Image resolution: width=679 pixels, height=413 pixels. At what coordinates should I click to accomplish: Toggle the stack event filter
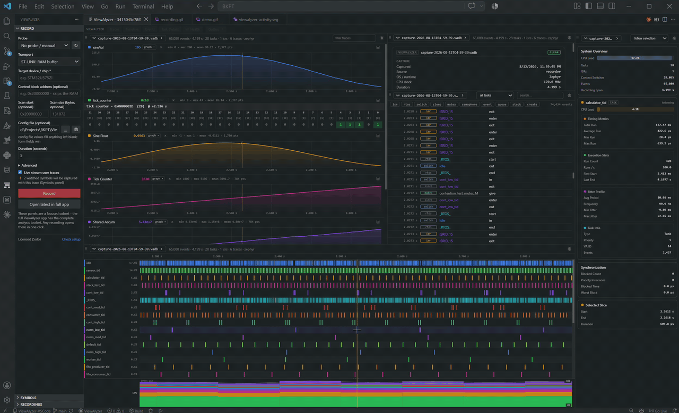point(517,105)
